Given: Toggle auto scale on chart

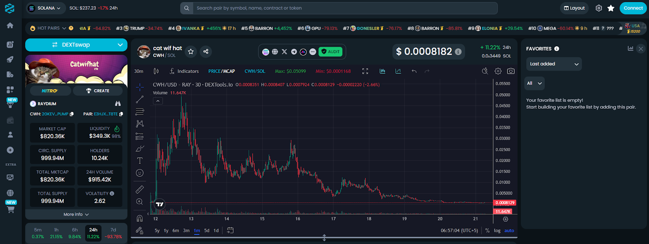Looking at the screenshot, I should [509, 231].
